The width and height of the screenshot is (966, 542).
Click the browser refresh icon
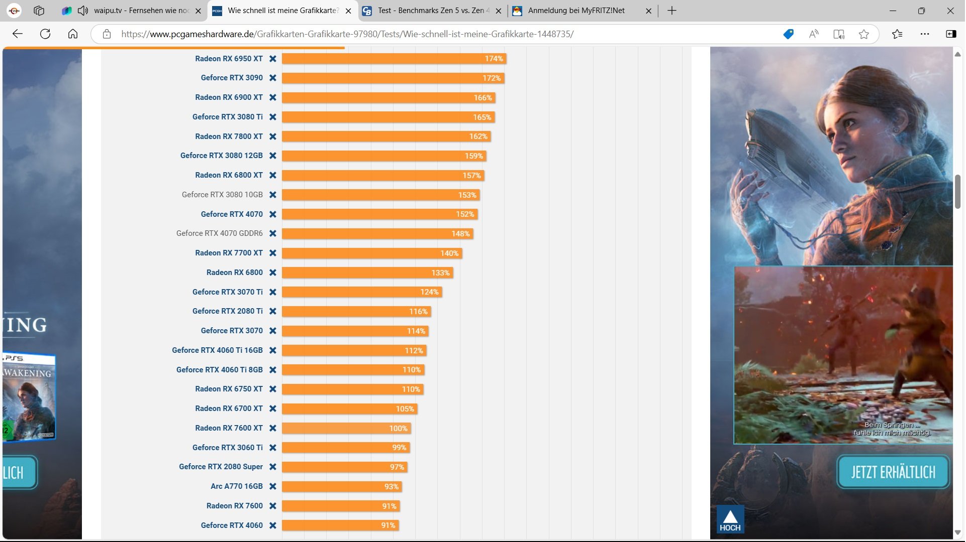click(x=45, y=34)
